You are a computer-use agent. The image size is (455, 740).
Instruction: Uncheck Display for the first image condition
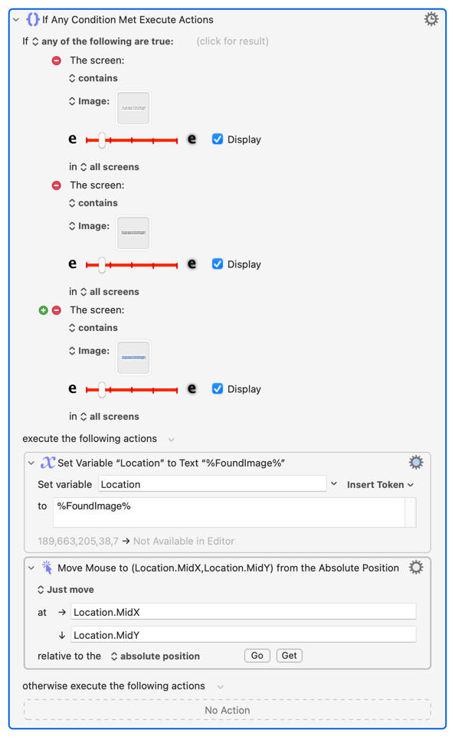(218, 139)
